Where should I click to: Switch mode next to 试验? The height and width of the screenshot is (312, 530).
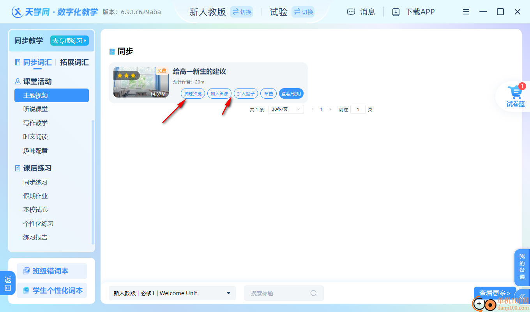(x=303, y=12)
